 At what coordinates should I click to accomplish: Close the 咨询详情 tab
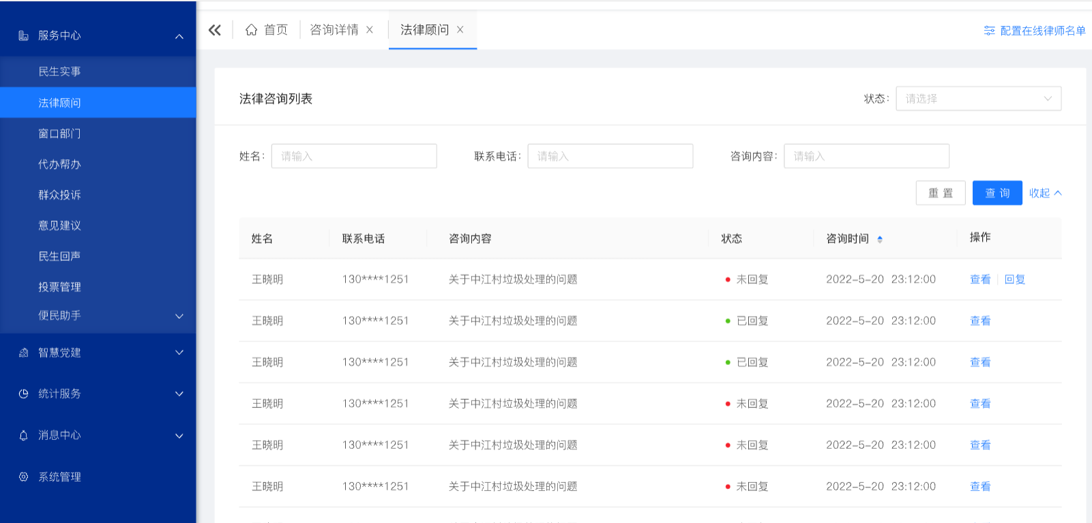pos(370,30)
